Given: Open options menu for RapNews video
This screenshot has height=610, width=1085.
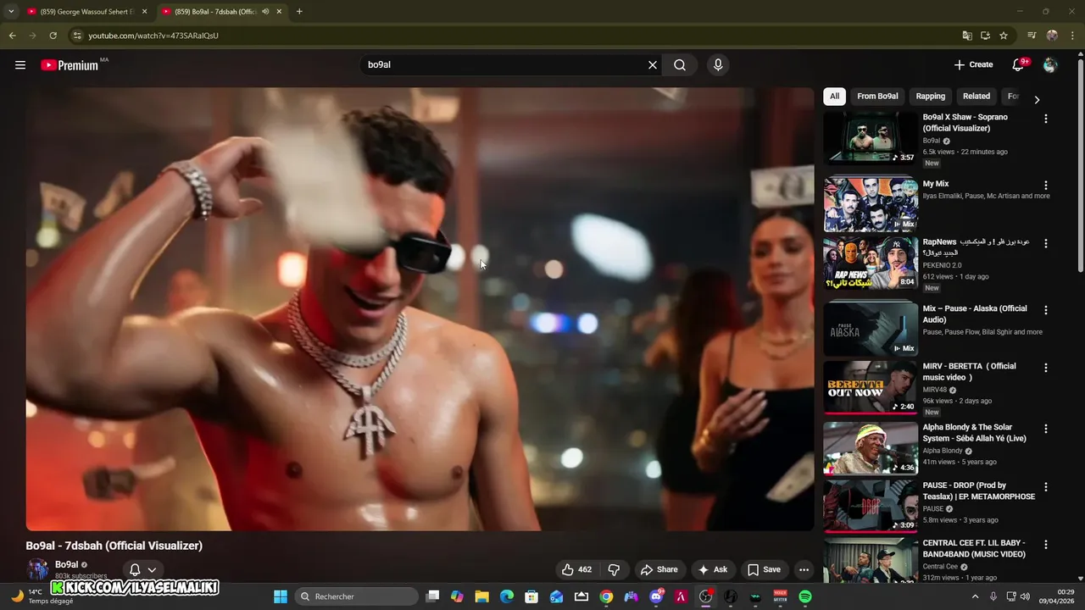Looking at the screenshot, I should tap(1045, 243).
